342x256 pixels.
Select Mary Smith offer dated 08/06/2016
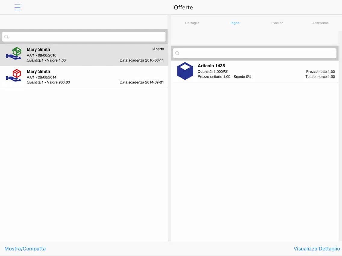click(x=84, y=55)
